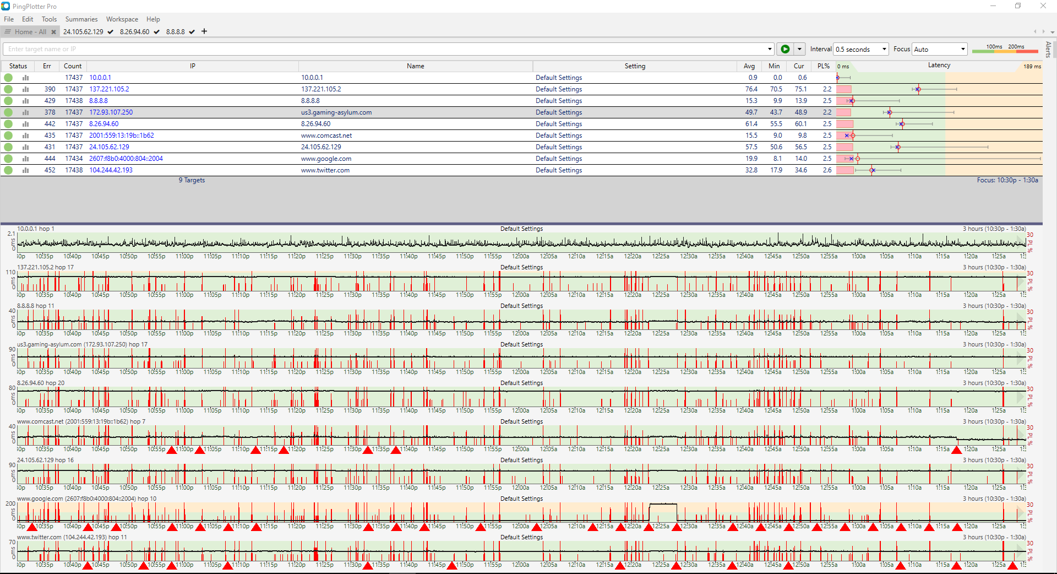Click the status circle in the first 10.0.0.1 row
1057x574 pixels.
click(8, 78)
